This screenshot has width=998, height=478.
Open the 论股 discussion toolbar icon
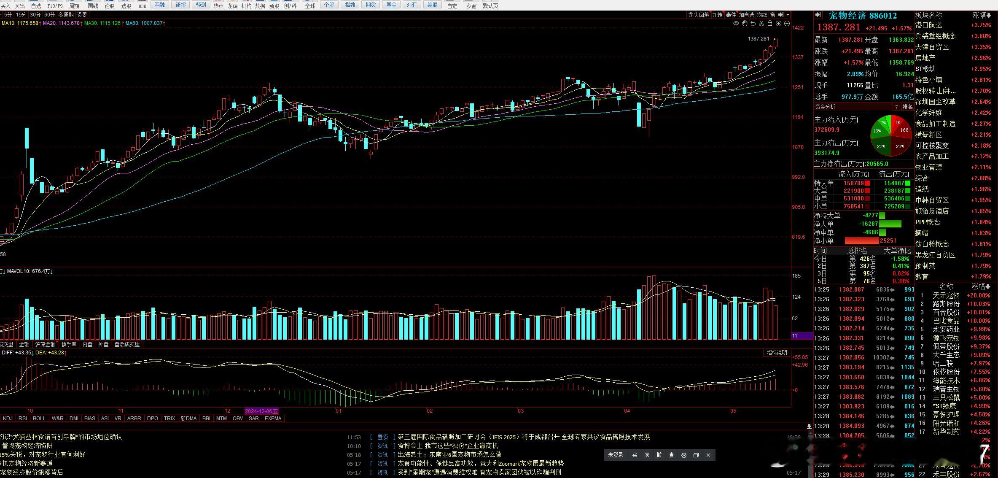tap(110, 5)
